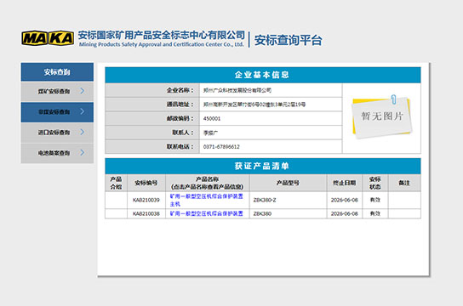Click the paperclip on the placeholder note

coord(393,99)
